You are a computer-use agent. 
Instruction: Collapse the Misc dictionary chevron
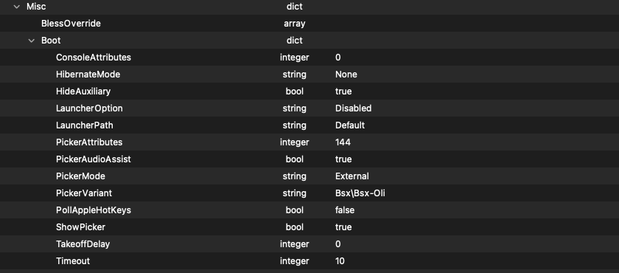16,7
